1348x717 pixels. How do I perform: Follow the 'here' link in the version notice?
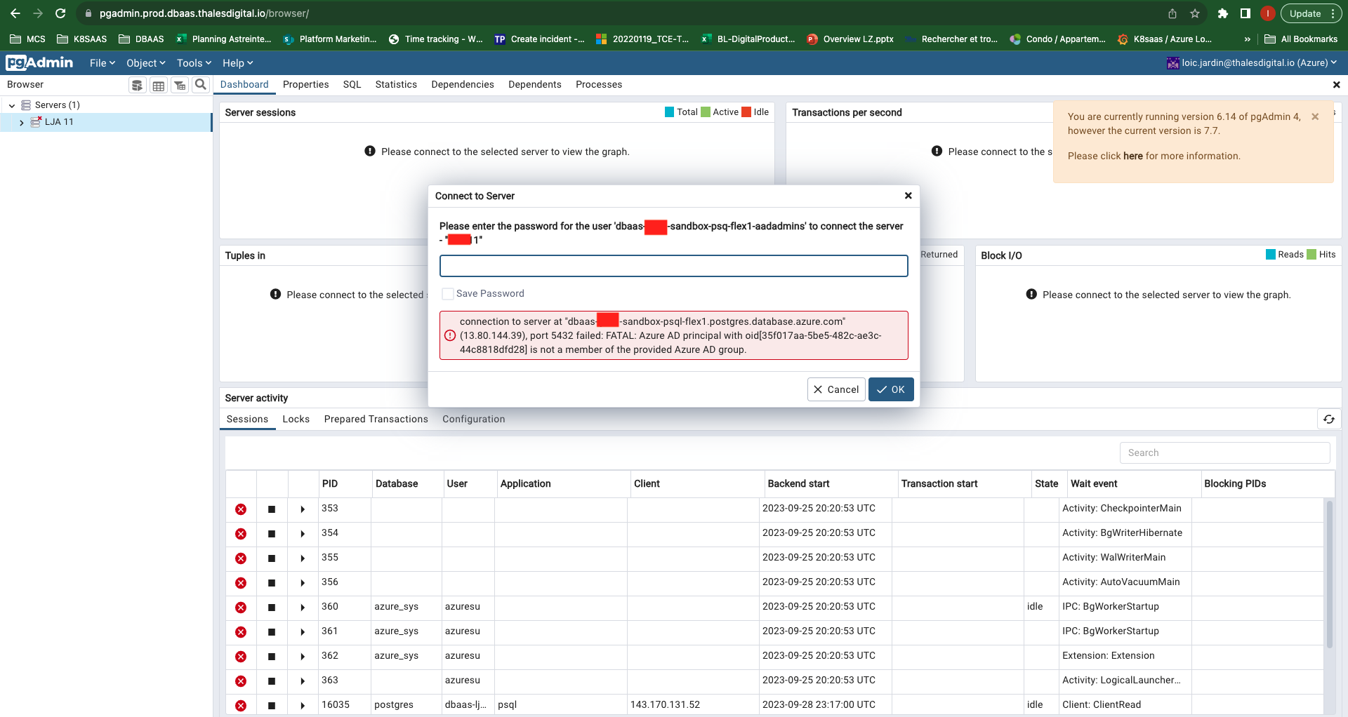coord(1133,156)
